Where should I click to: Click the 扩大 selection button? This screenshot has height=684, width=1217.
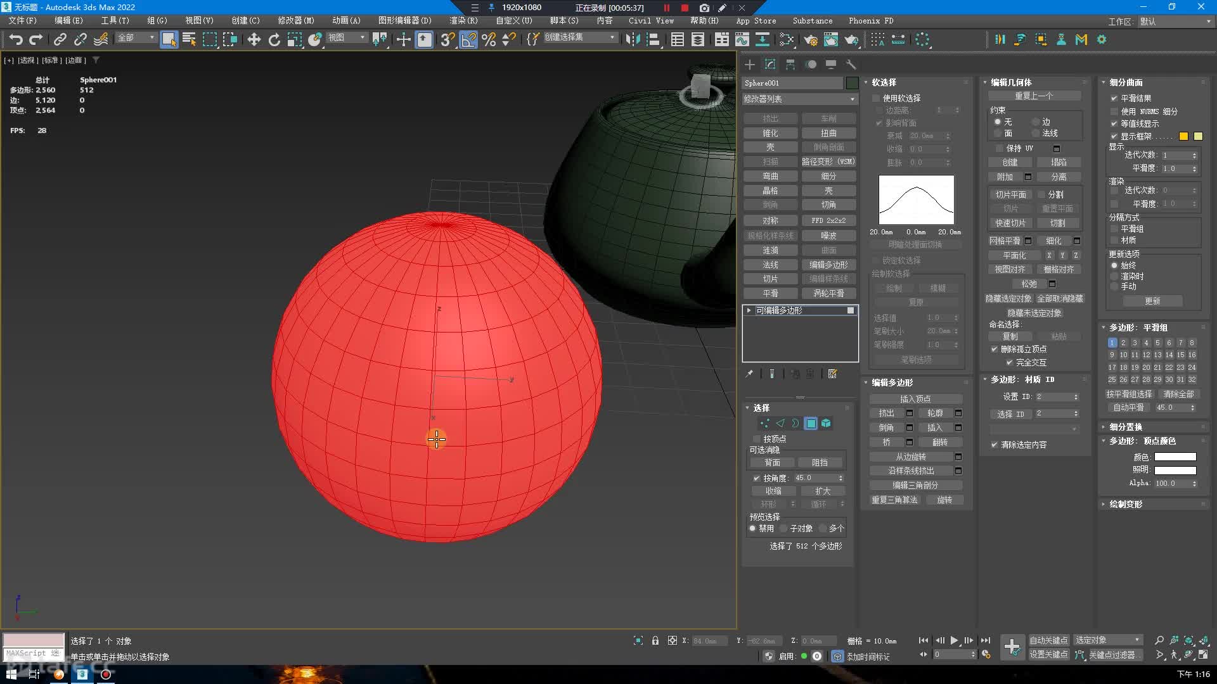click(x=823, y=491)
